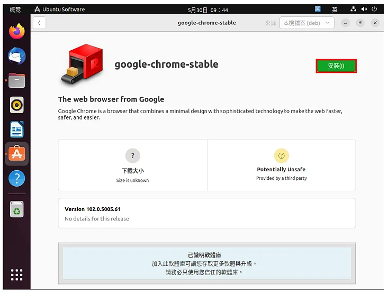Open the Trash in the dock
This screenshot has width=388, height=295.
click(17, 209)
